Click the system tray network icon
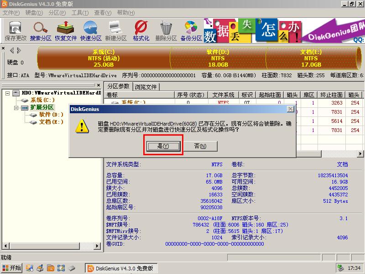 (x=340, y=268)
